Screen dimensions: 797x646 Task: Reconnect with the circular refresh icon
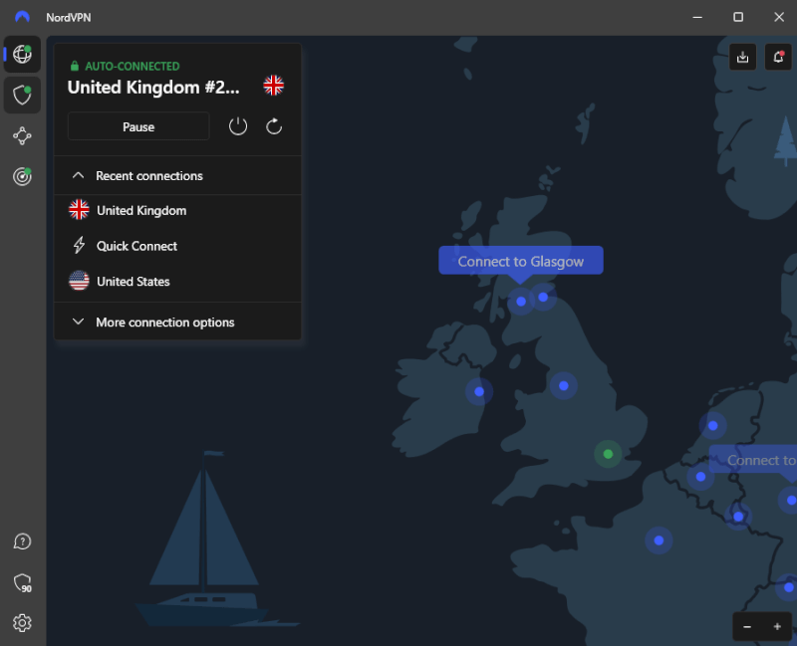tap(274, 126)
